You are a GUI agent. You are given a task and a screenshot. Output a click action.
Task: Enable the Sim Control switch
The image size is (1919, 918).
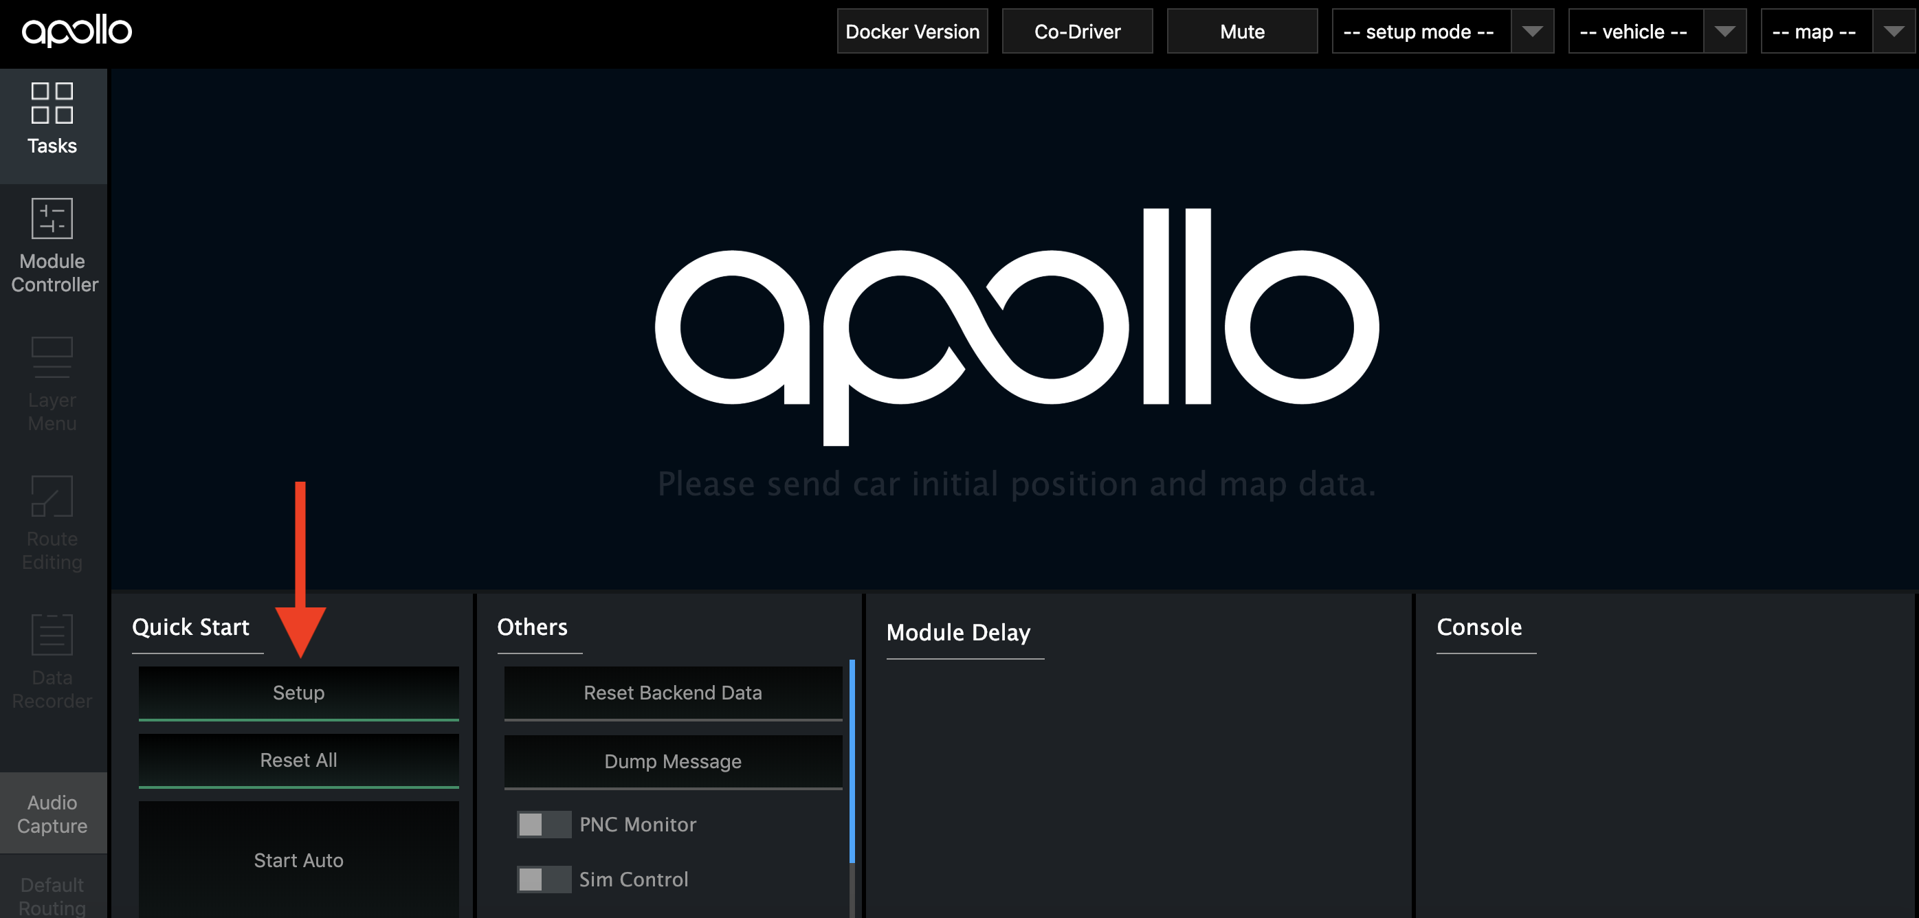[543, 880]
